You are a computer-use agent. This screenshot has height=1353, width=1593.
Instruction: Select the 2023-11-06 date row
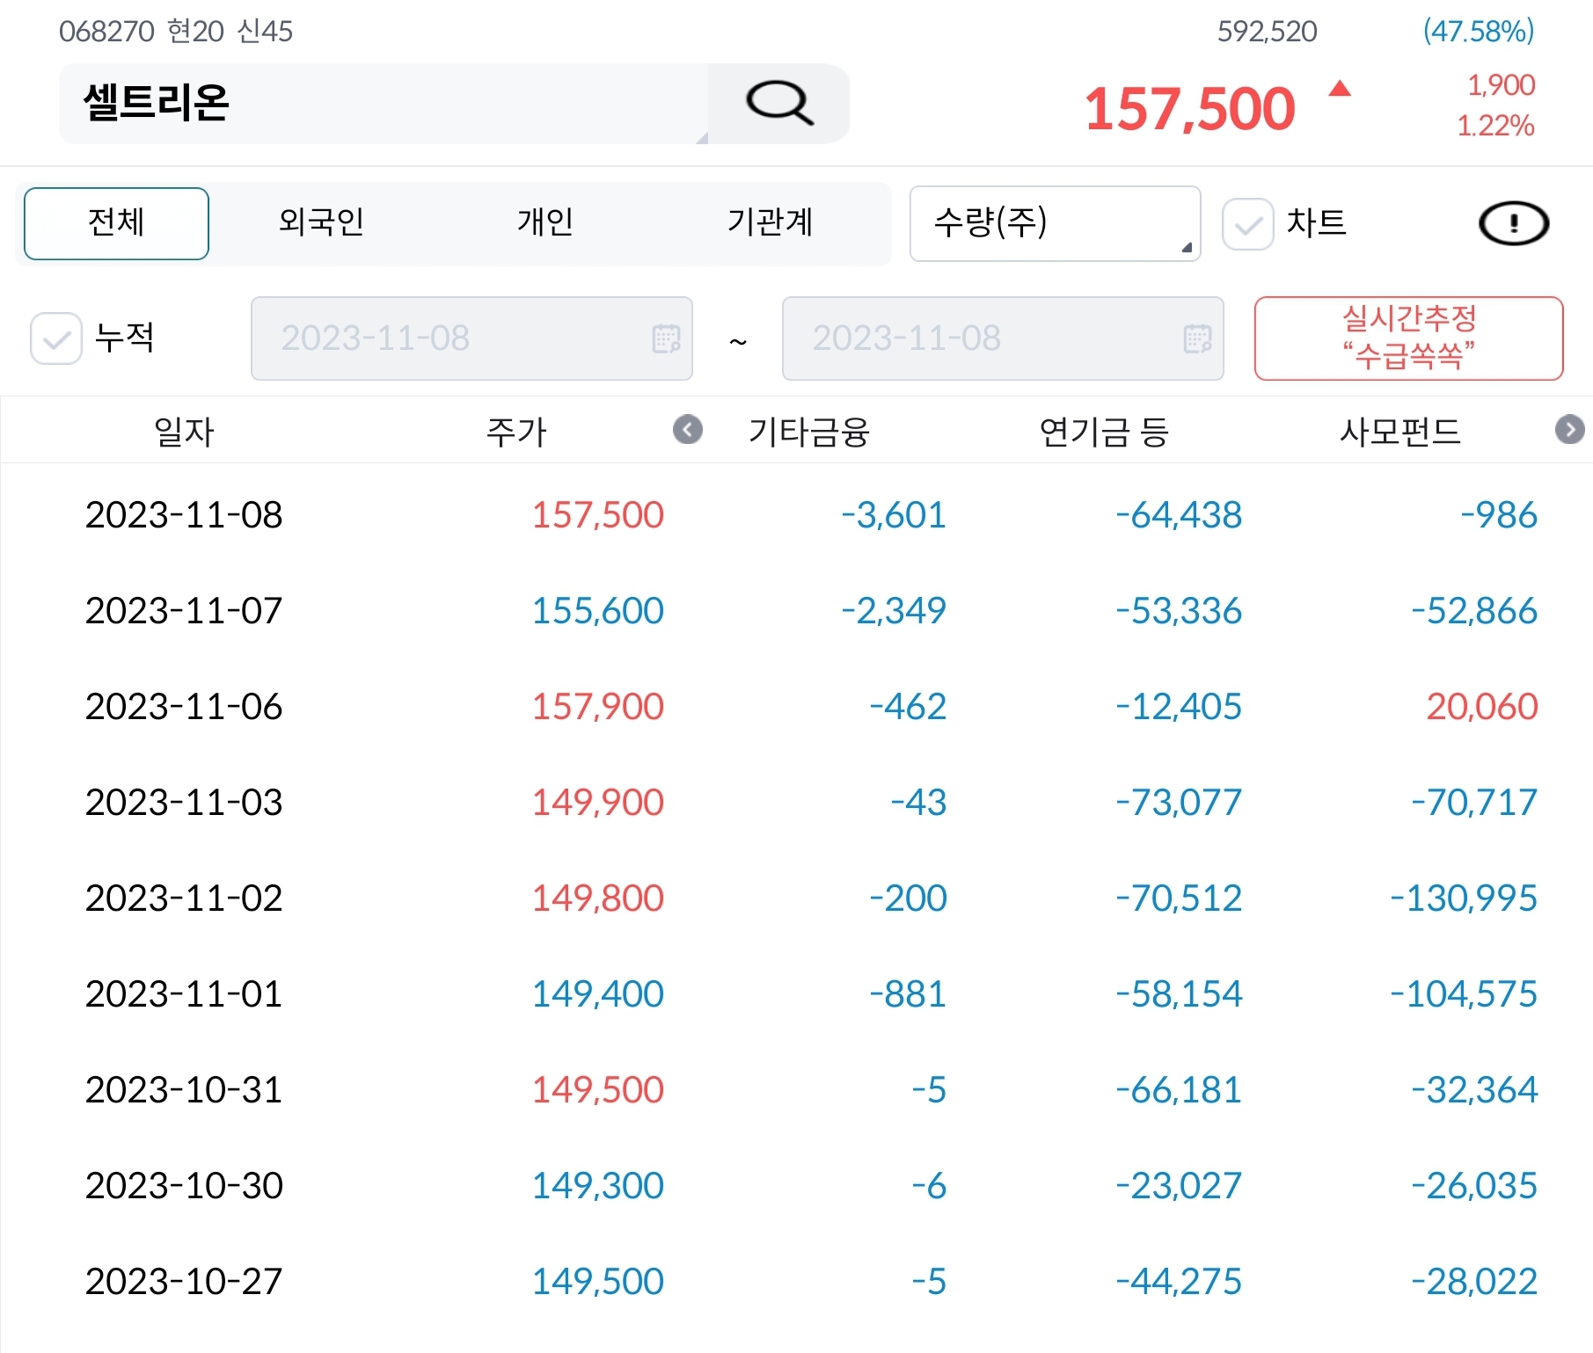[184, 707]
